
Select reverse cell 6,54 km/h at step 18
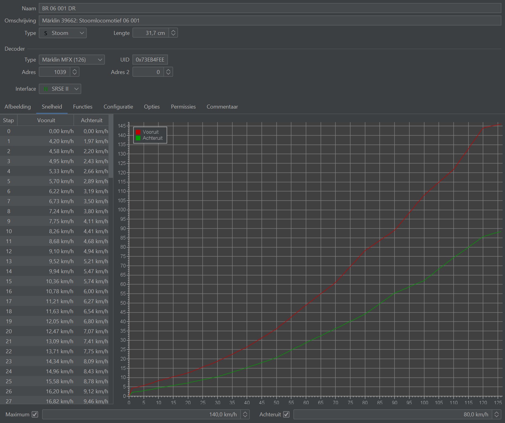click(92, 311)
